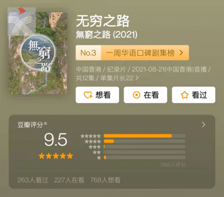Expand show info chevron after 单集片长22

(x=137, y=78)
